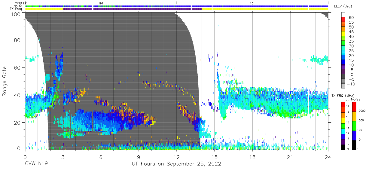Click the '21' tick on the UT hours axis
Viewport: 369px width, 170px height.
click(290, 157)
